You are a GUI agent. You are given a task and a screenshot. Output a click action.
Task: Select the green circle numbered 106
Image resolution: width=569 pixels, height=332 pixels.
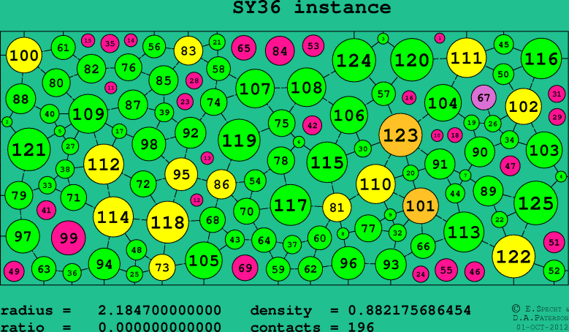click(348, 116)
